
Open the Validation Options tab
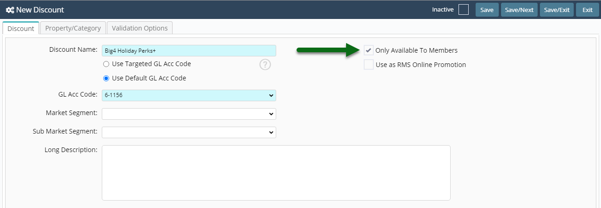(140, 28)
